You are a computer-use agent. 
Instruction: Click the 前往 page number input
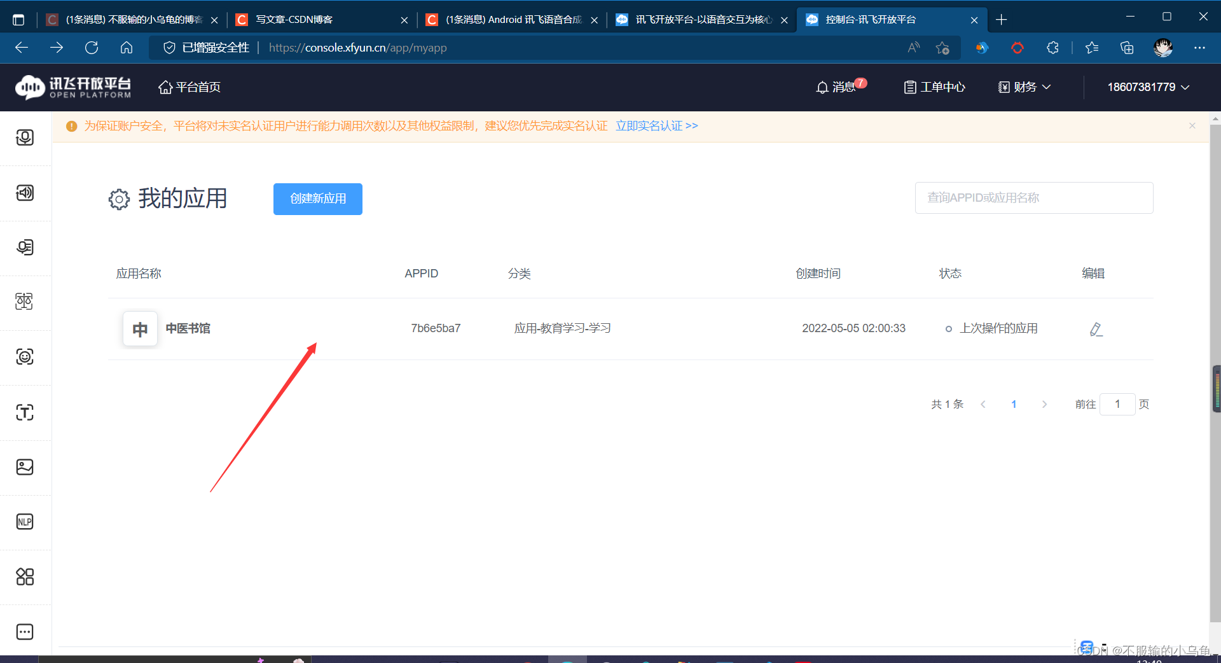[1117, 404]
